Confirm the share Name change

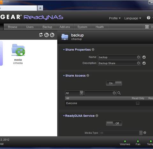tap(144, 57)
